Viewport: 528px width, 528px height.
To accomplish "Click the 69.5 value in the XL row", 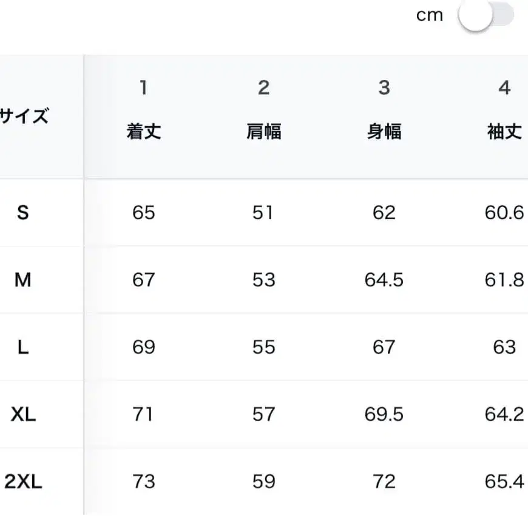I will (384, 414).
